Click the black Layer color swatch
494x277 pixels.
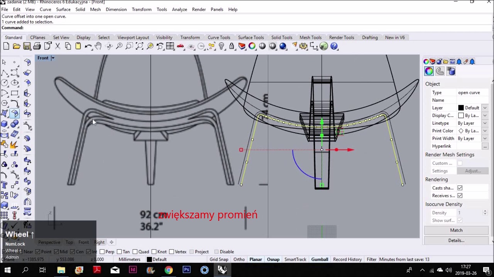click(x=461, y=108)
